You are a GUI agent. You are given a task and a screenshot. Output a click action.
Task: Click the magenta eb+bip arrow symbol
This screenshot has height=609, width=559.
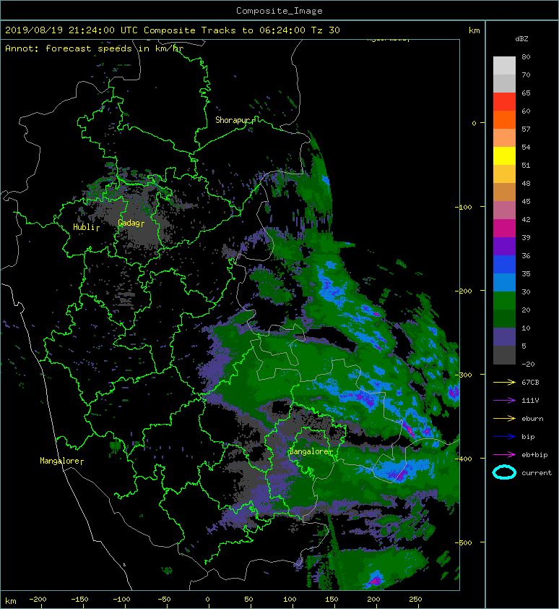pos(504,455)
